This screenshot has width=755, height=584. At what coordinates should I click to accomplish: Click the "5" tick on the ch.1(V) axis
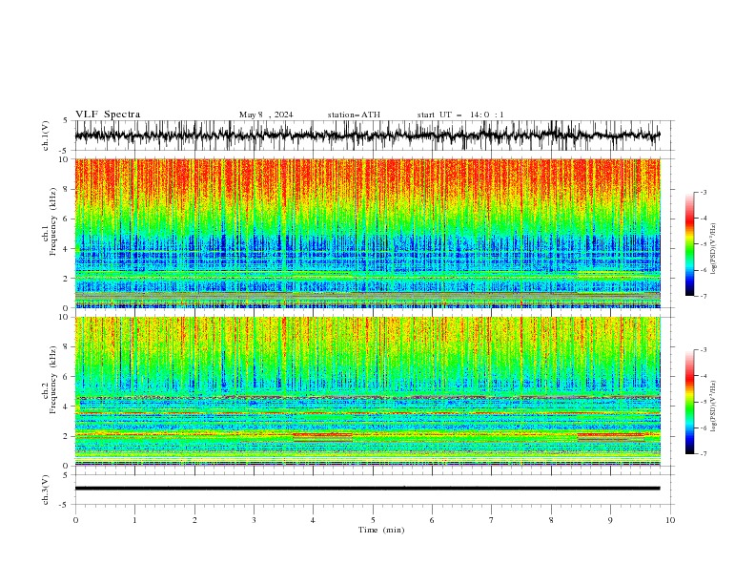point(66,121)
